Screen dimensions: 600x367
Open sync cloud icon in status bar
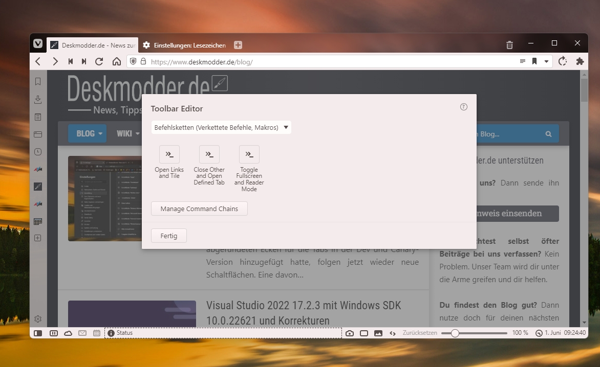[68, 333]
